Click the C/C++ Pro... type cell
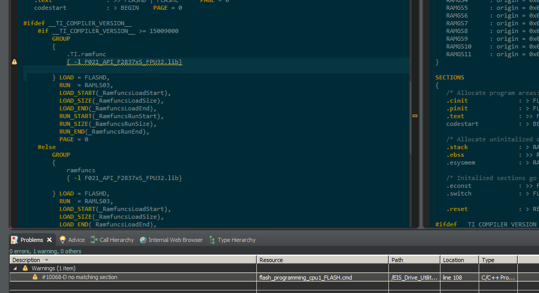Screen dimensions: 539x293 [498, 278]
